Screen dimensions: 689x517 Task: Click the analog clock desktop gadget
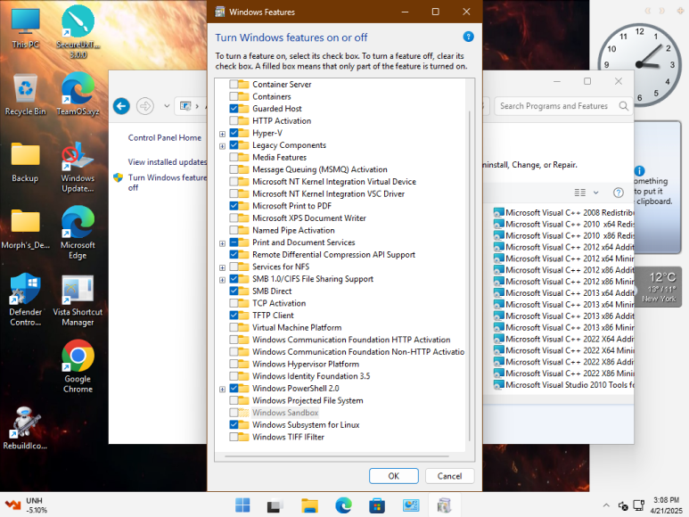[x=639, y=64]
